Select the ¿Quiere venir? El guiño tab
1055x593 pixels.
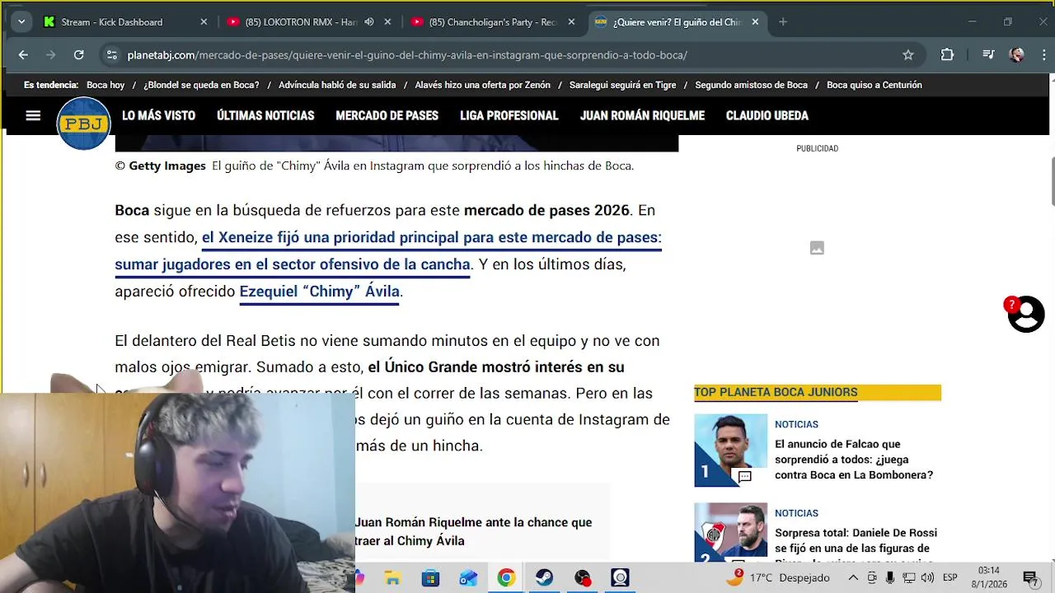[x=678, y=22]
